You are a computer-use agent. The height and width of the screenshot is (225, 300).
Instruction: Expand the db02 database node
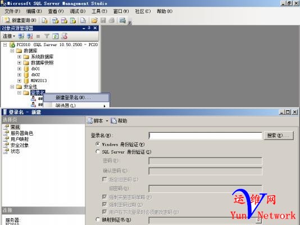click(19, 75)
